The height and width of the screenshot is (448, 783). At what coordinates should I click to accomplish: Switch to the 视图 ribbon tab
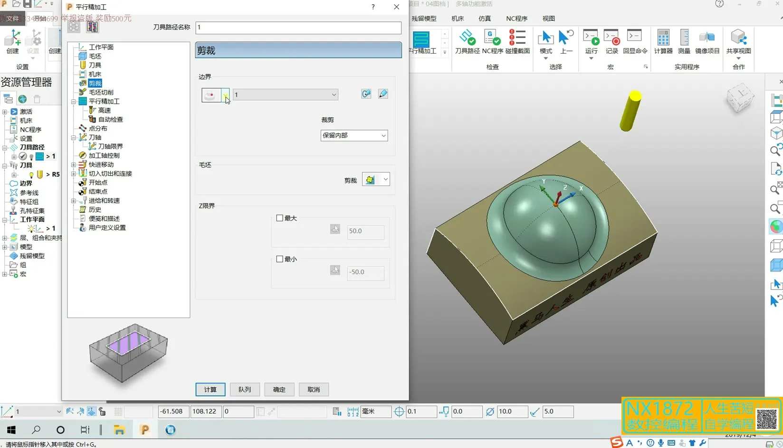(548, 19)
